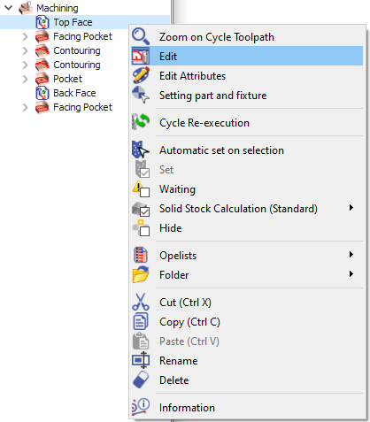Click the Delete eraser icon
The width and height of the screenshot is (370, 422).
[141, 380]
